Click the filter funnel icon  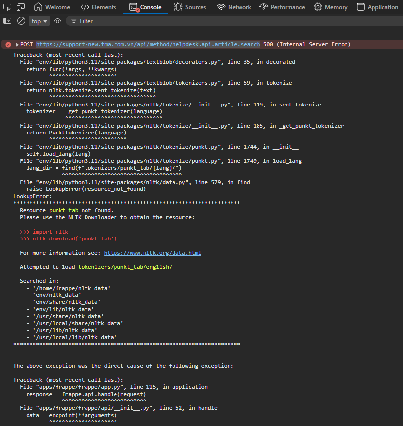tap(74, 21)
